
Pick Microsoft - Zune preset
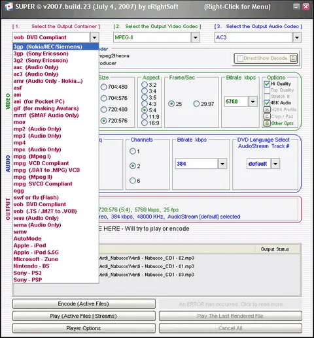(56, 259)
